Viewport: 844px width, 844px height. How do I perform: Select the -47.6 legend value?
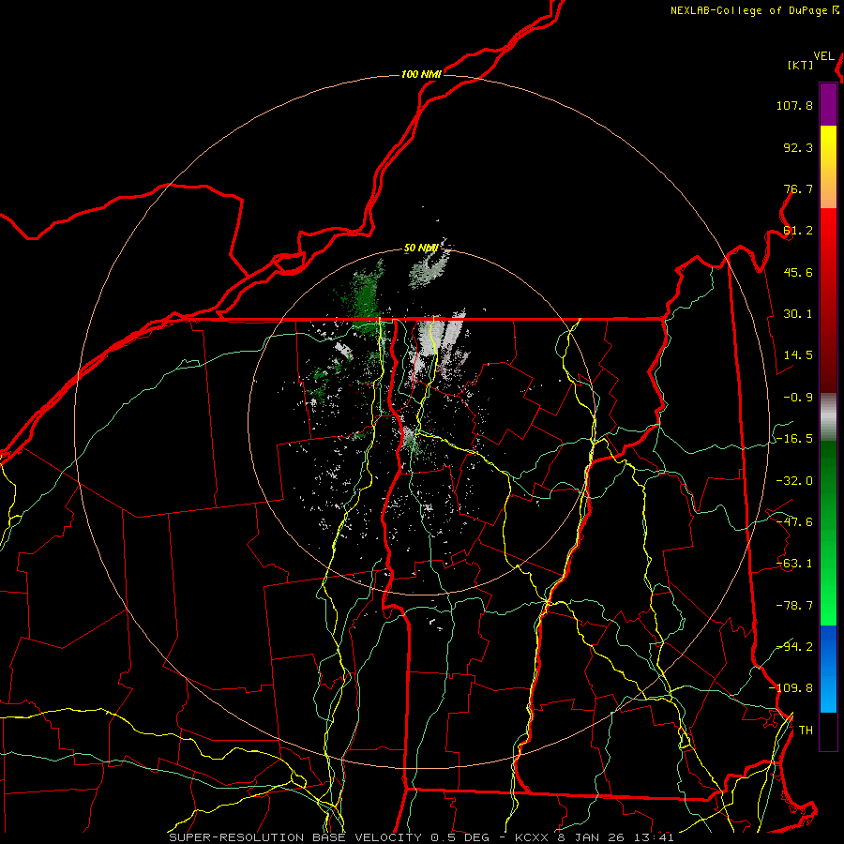click(794, 522)
